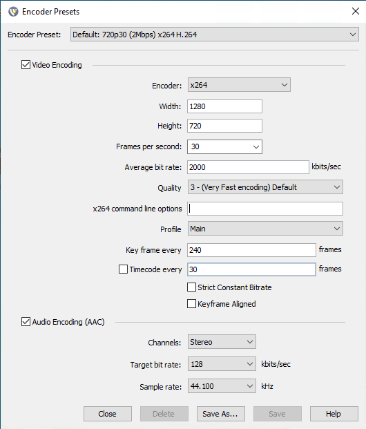Viewport: 366px width, 429px height.
Task: Click into the Width field
Action: point(224,106)
